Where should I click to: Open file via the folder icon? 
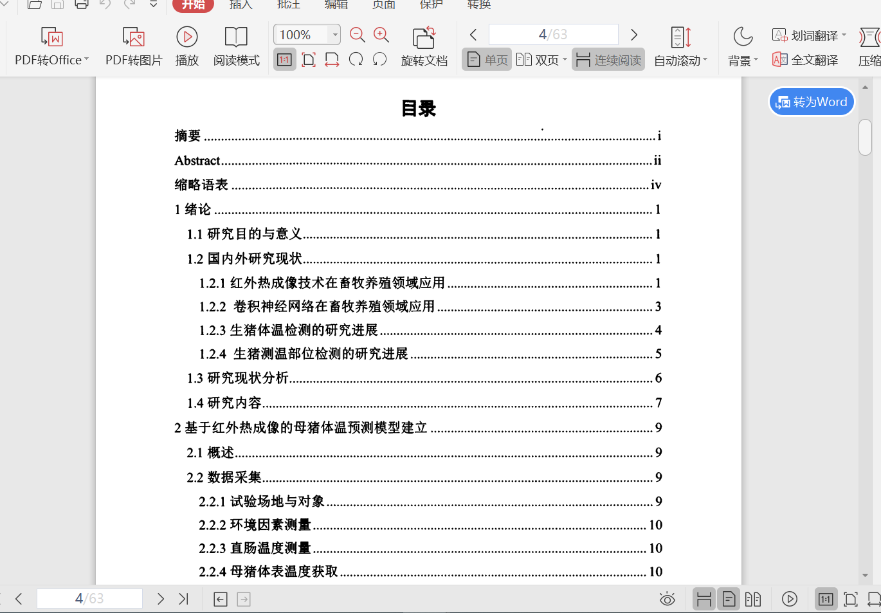pyautogui.click(x=35, y=5)
